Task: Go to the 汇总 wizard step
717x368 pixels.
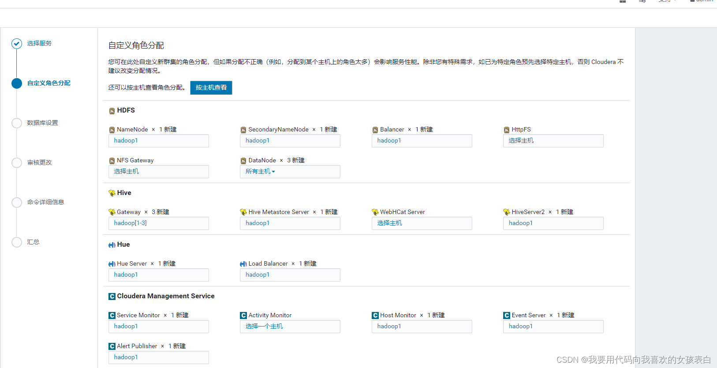Action: pyautogui.click(x=33, y=242)
